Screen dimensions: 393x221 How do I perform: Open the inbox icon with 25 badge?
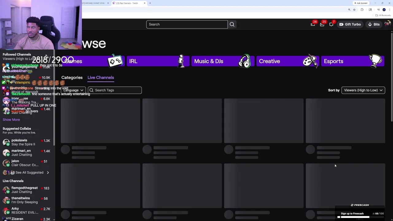pyautogui.click(x=322, y=24)
